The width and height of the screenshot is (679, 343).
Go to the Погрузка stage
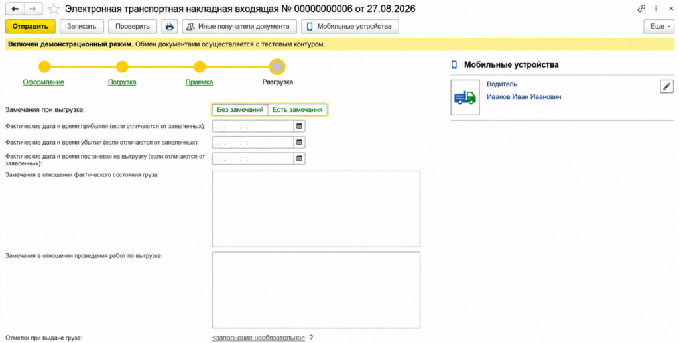(122, 82)
